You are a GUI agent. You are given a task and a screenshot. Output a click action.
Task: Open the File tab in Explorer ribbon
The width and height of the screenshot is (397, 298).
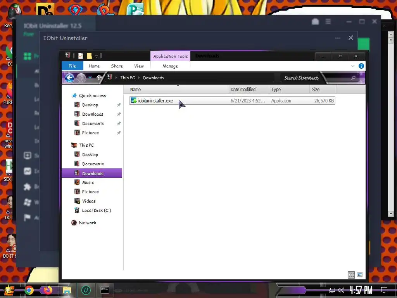[x=72, y=66]
